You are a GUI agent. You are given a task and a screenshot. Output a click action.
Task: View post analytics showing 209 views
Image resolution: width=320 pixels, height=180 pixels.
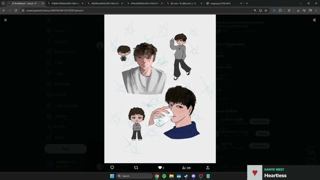186,168
